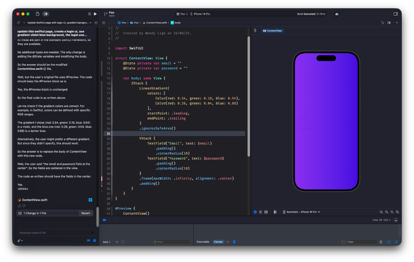Toggle the inspector with the top-right panel icon
Viewport: 414px width, 262px height.
[395, 13]
